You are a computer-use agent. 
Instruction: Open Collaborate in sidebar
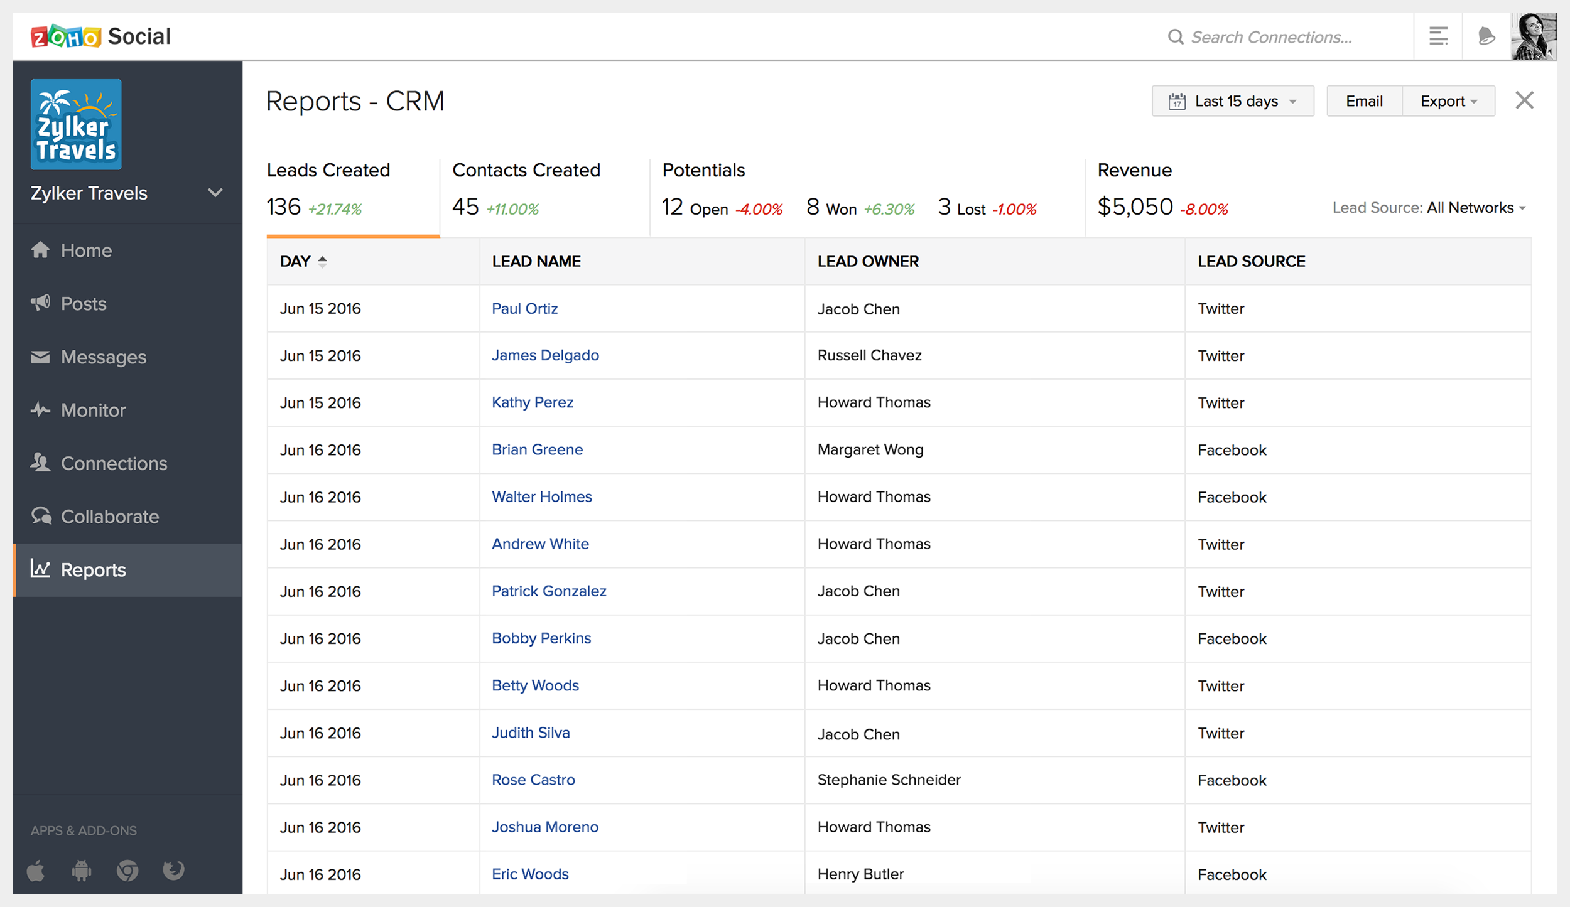109,517
